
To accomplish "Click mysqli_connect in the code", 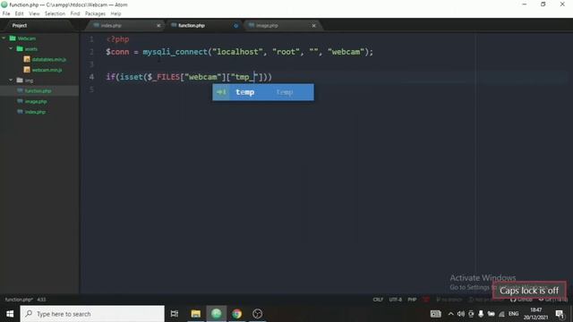I will [x=175, y=52].
